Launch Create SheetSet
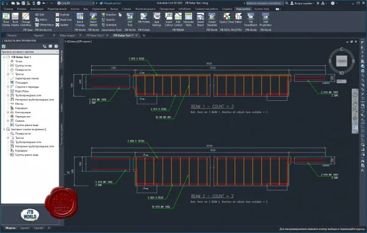Image resolution: width=367 pixels, height=233 pixels. click(x=212, y=20)
